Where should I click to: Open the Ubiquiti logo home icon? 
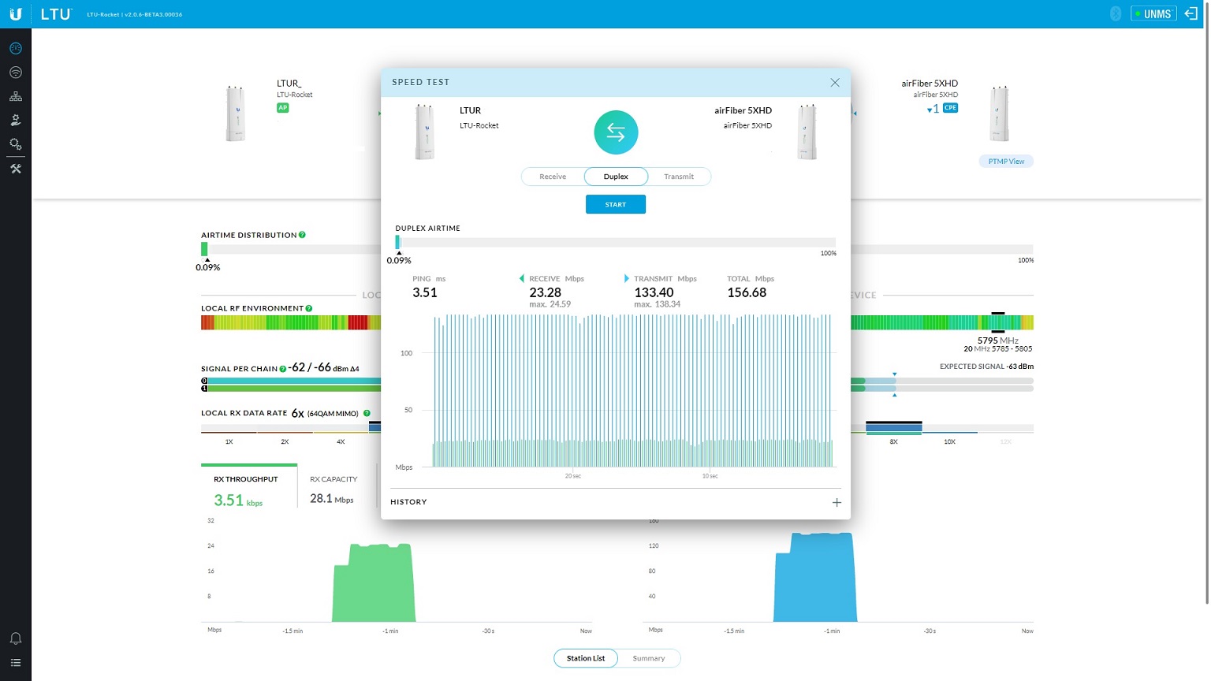(x=15, y=13)
